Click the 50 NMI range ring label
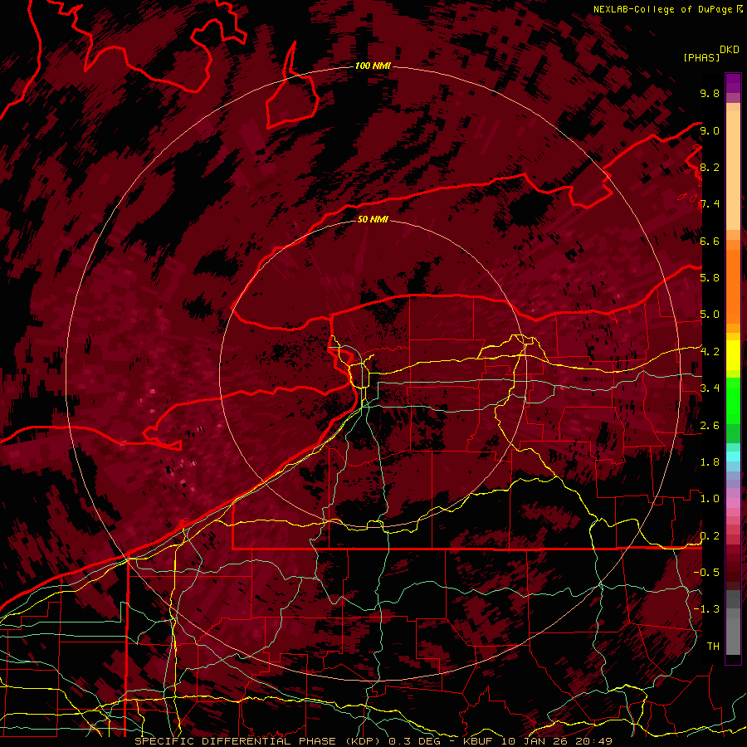747x747 pixels. point(373,219)
